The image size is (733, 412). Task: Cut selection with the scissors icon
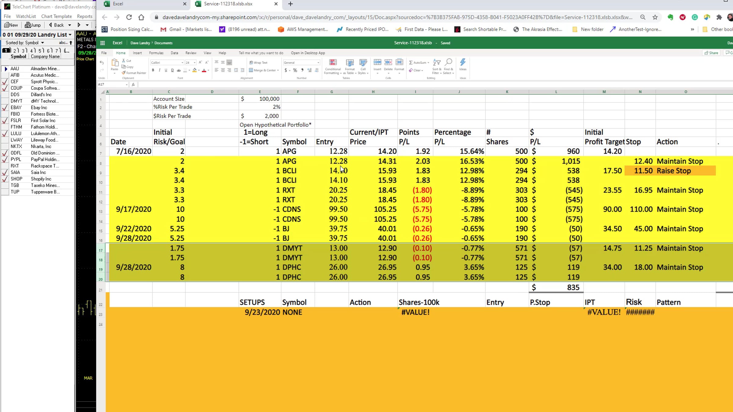point(124,61)
